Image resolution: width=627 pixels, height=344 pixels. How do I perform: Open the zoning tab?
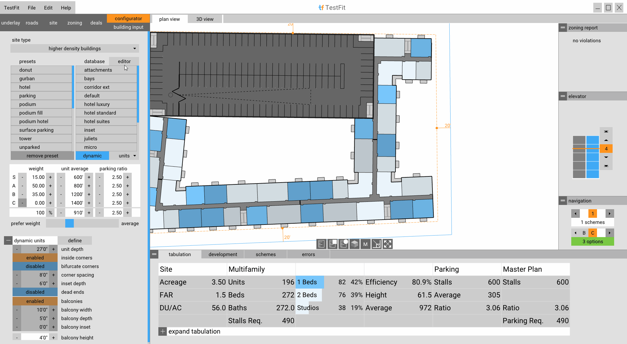coord(74,23)
